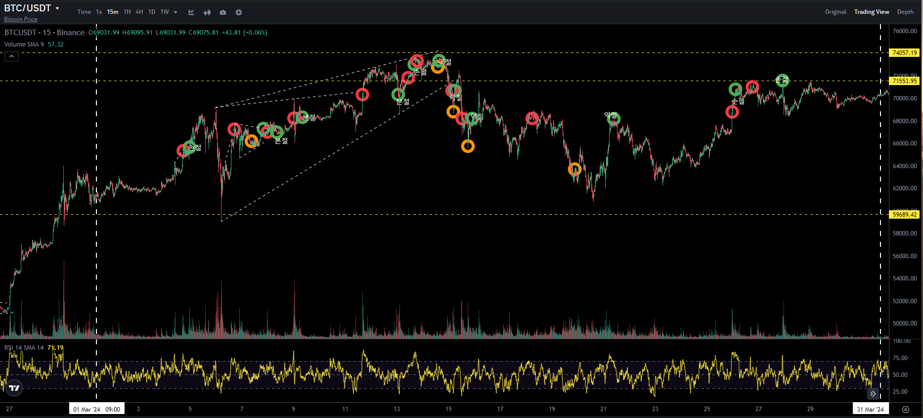This screenshot has width=923, height=418.
Task: Click the Volume SMA value 57.32
Action: (55, 45)
